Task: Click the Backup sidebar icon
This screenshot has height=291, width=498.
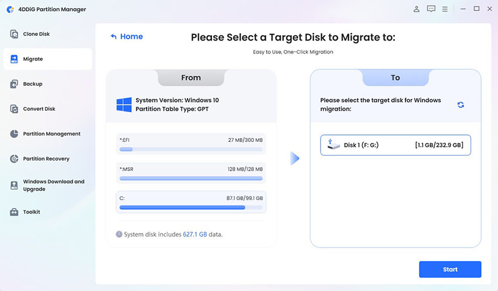Action: (x=14, y=84)
